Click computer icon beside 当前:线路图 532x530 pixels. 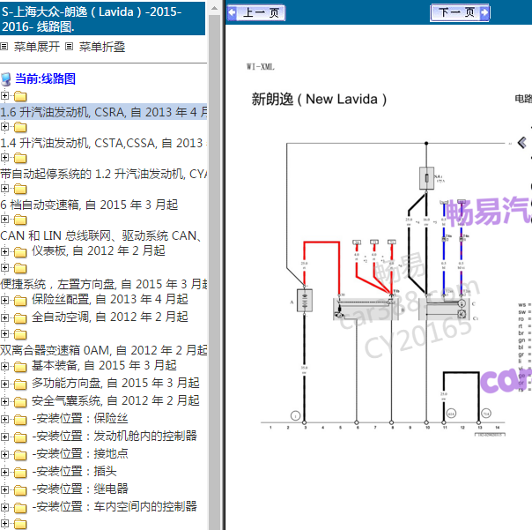click(x=6, y=79)
